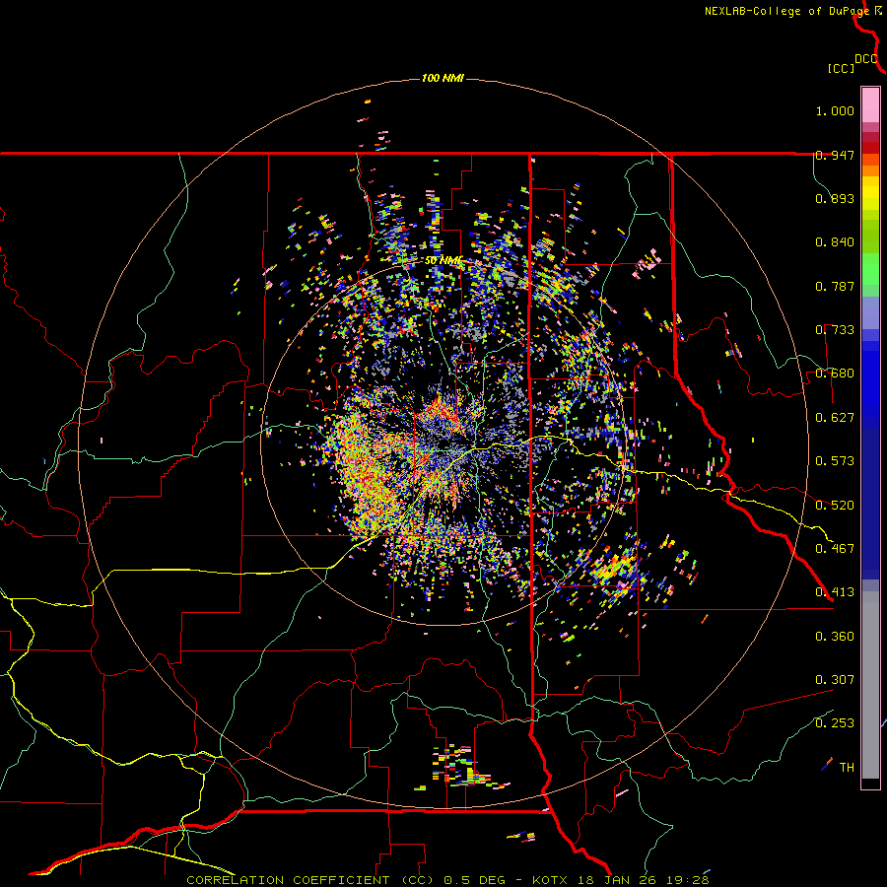Select the 0.787 color scale value

[x=835, y=286]
